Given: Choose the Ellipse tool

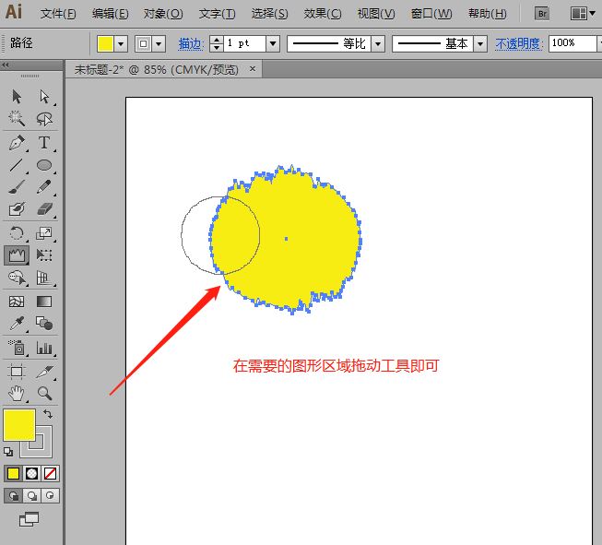Looking at the screenshot, I should (x=43, y=166).
